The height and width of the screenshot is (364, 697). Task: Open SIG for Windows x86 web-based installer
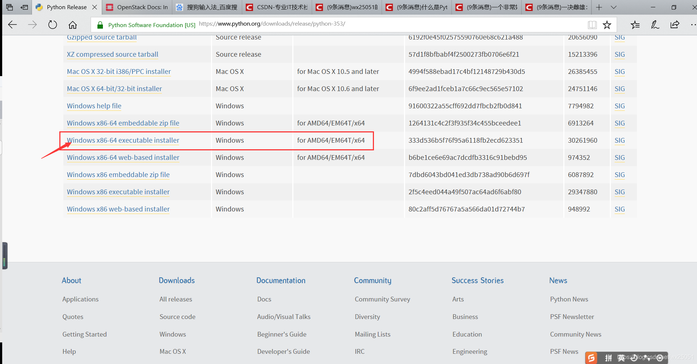pos(620,209)
